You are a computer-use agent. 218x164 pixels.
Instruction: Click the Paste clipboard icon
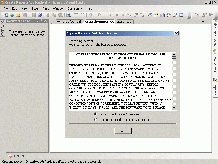(60, 15)
